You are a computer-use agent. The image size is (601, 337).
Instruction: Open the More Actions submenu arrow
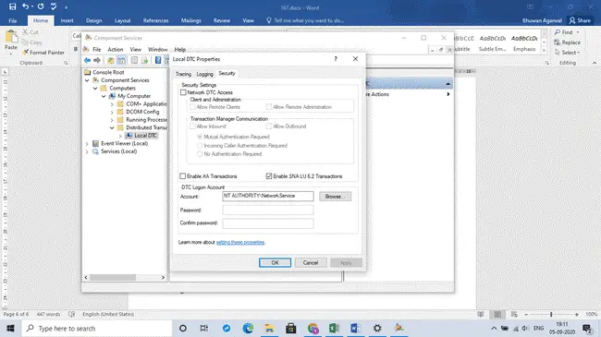click(448, 94)
